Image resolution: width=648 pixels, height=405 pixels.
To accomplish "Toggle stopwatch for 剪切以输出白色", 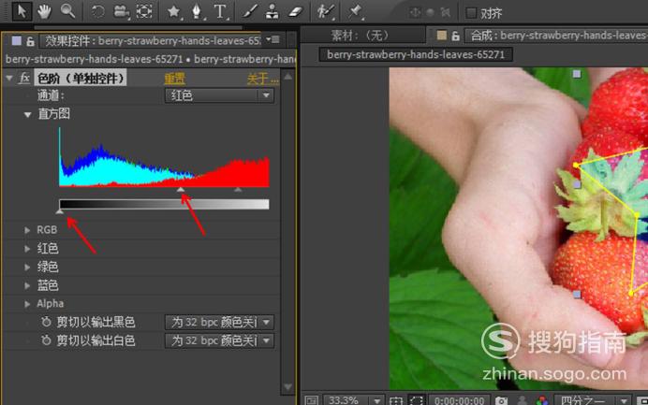I will tap(46, 340).
